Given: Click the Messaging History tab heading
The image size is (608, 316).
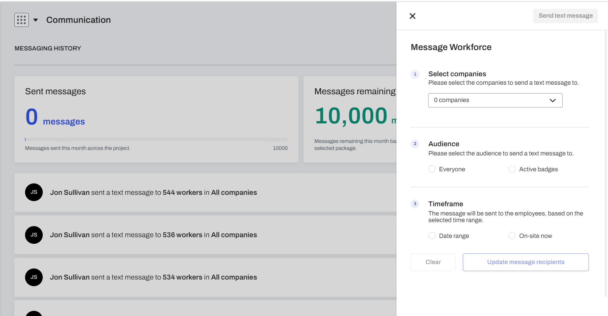Looking at the screenshot, I should 48,48.
